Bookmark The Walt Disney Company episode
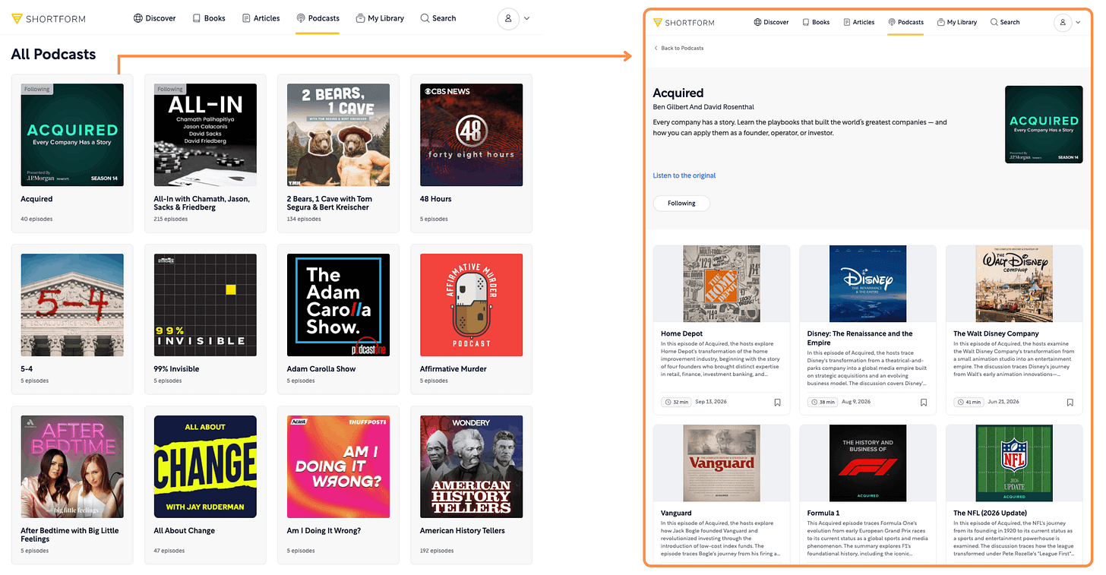This screenshot has height=575, width=1106. (x=1070, y=403)
